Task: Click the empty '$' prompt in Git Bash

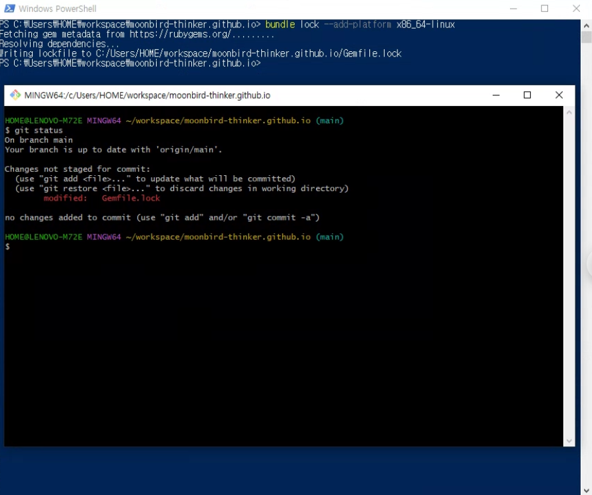Action: click(x=7, y=247)
